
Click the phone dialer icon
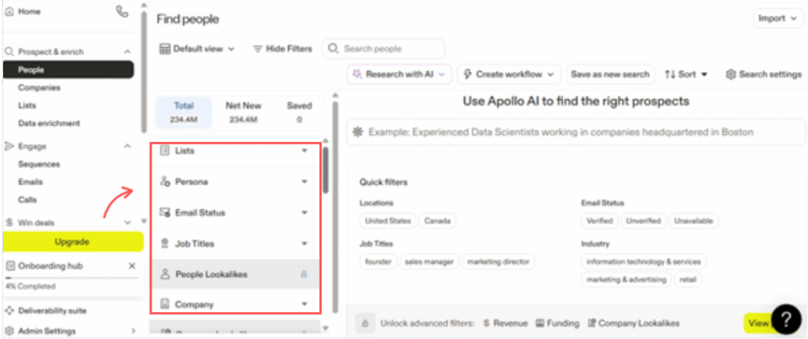(x=122, y=11)
